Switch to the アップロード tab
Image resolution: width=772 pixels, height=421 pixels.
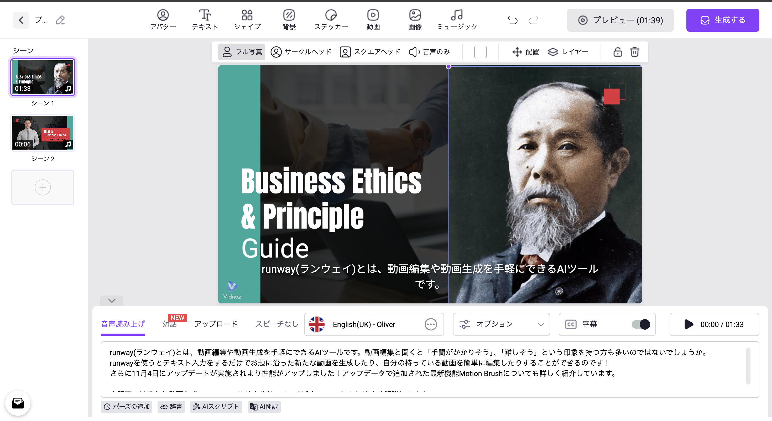click(x=216, y=324)
